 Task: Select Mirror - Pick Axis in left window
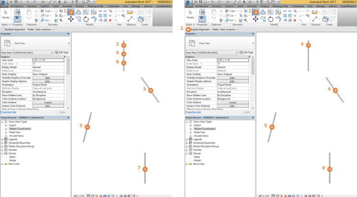tap(86, 12)
